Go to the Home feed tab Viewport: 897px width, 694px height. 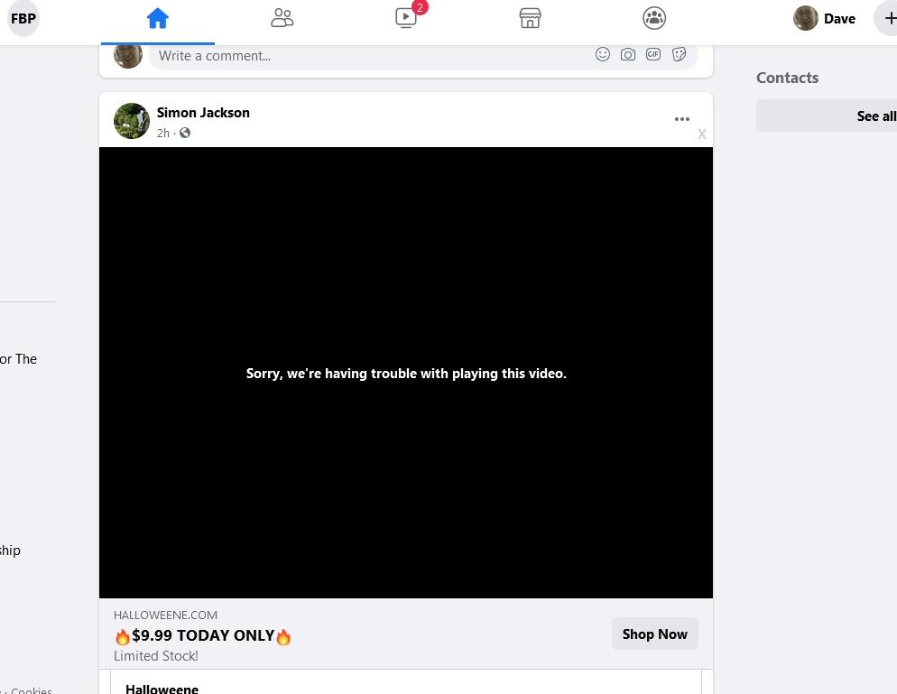coord(158,19)
